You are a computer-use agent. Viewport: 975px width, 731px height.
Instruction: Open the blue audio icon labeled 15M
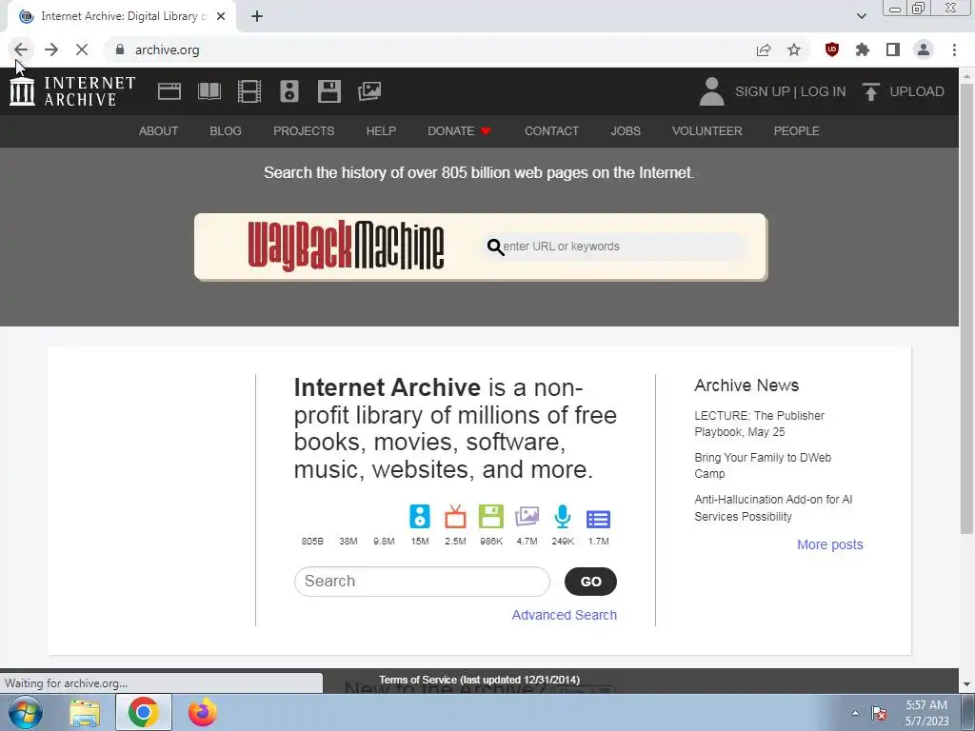coord(420,517)
